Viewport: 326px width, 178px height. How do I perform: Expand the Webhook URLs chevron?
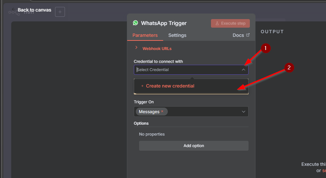pyautogui.click(x=136, y=47)
